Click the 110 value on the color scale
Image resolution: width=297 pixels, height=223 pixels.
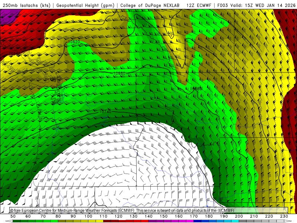(x=103, y=216)
